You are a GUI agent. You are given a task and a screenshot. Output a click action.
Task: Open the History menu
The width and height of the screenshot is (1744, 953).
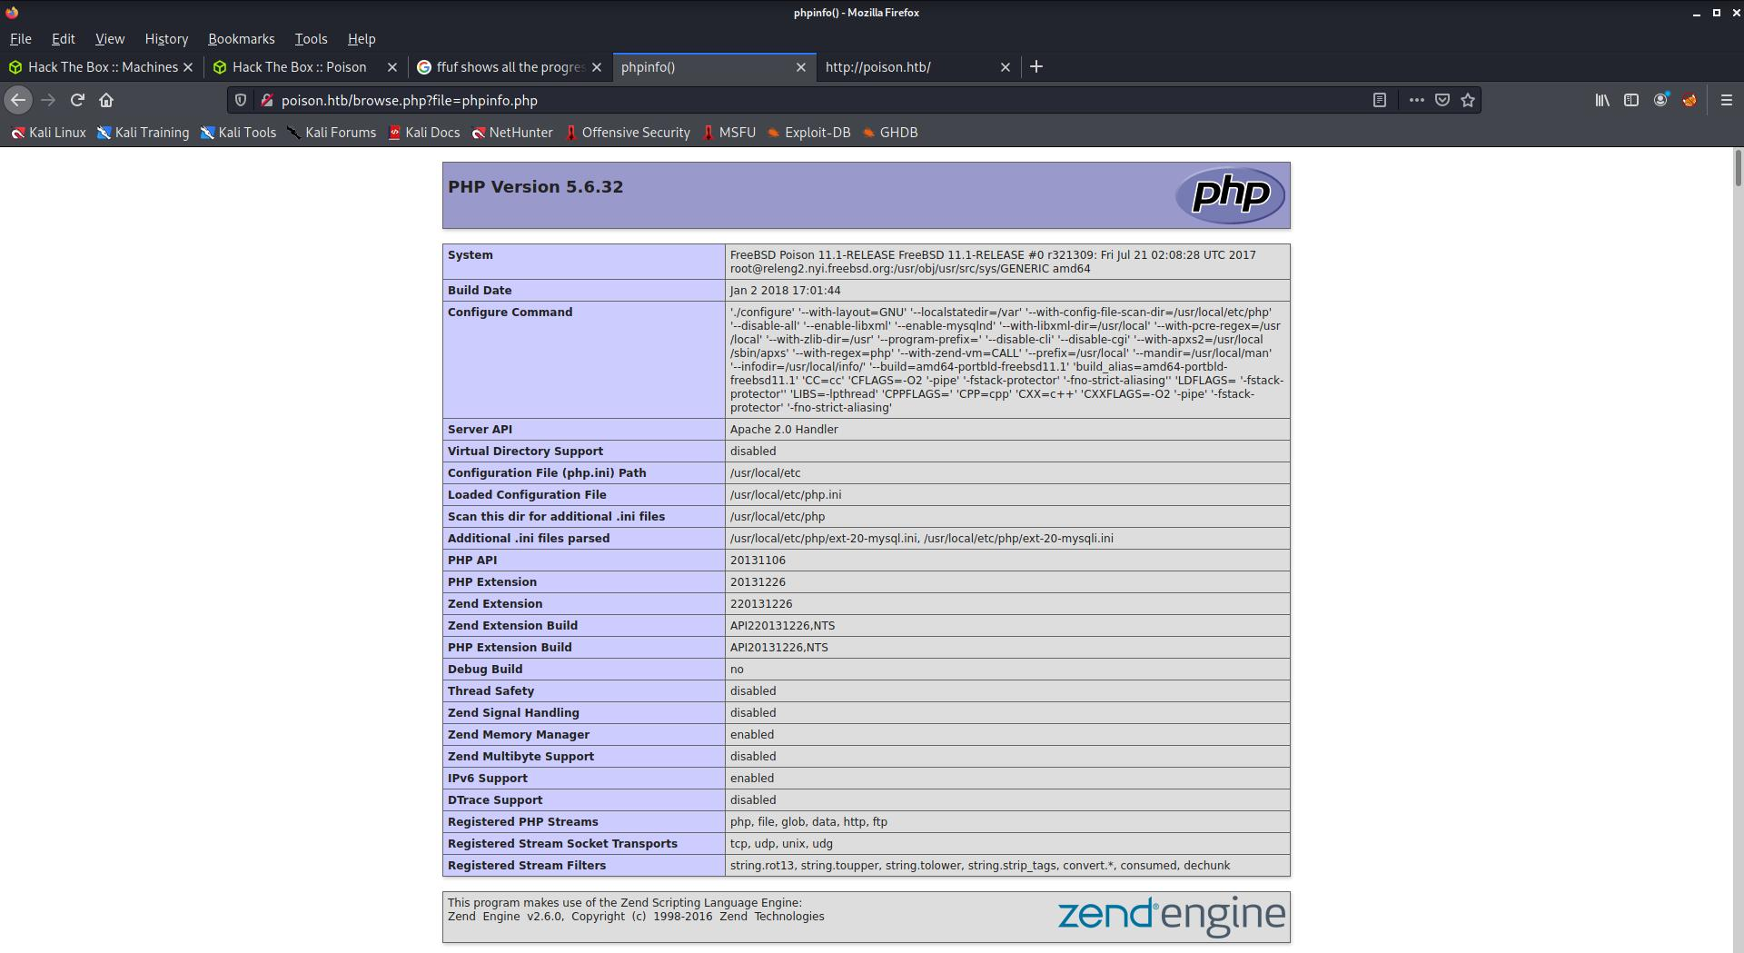[166, 39]
